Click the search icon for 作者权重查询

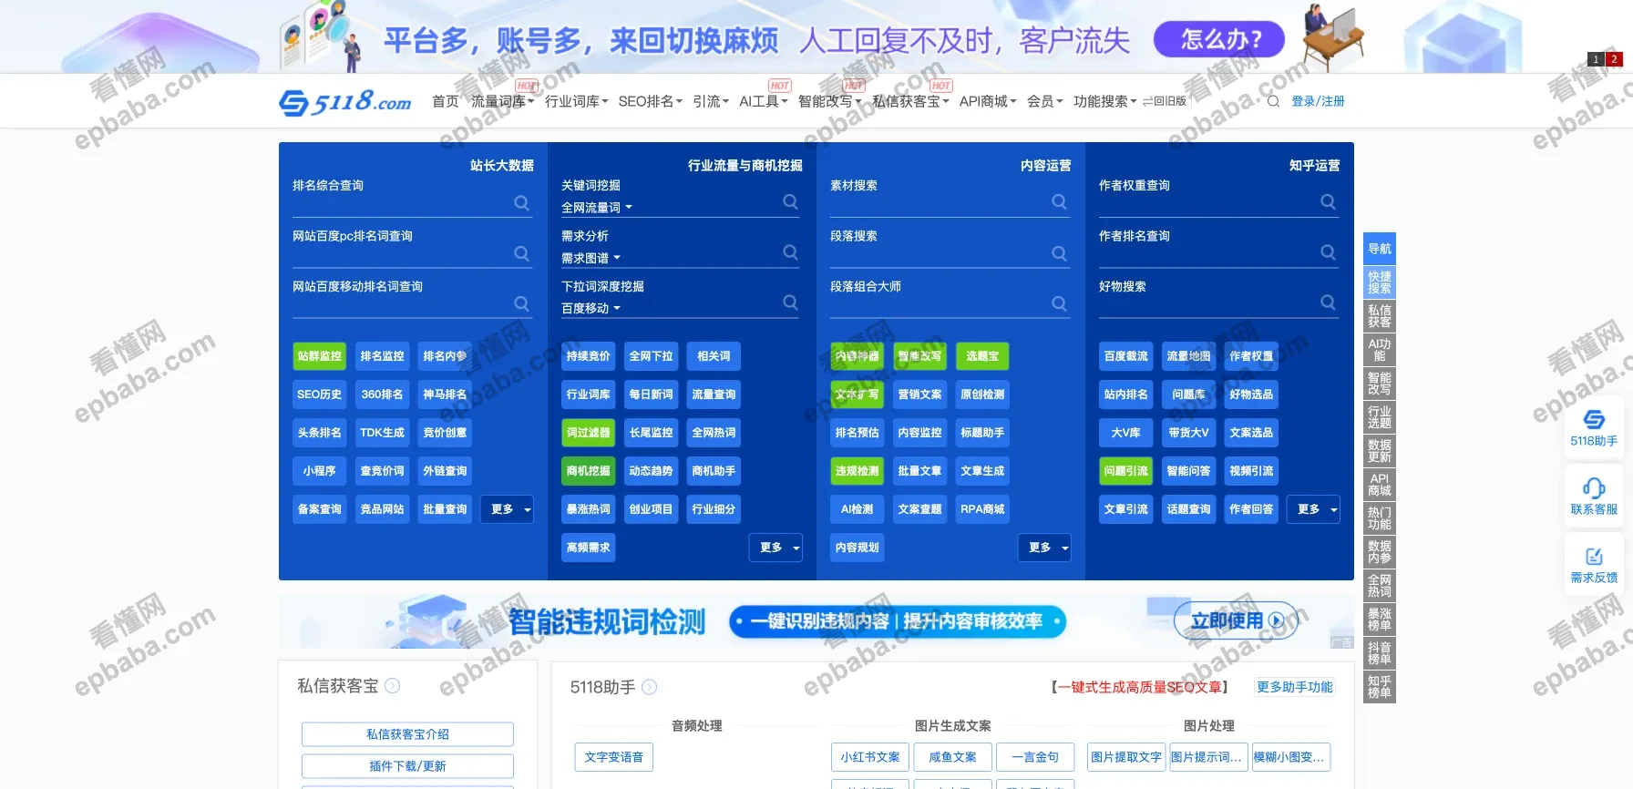tap(1328, 202)
